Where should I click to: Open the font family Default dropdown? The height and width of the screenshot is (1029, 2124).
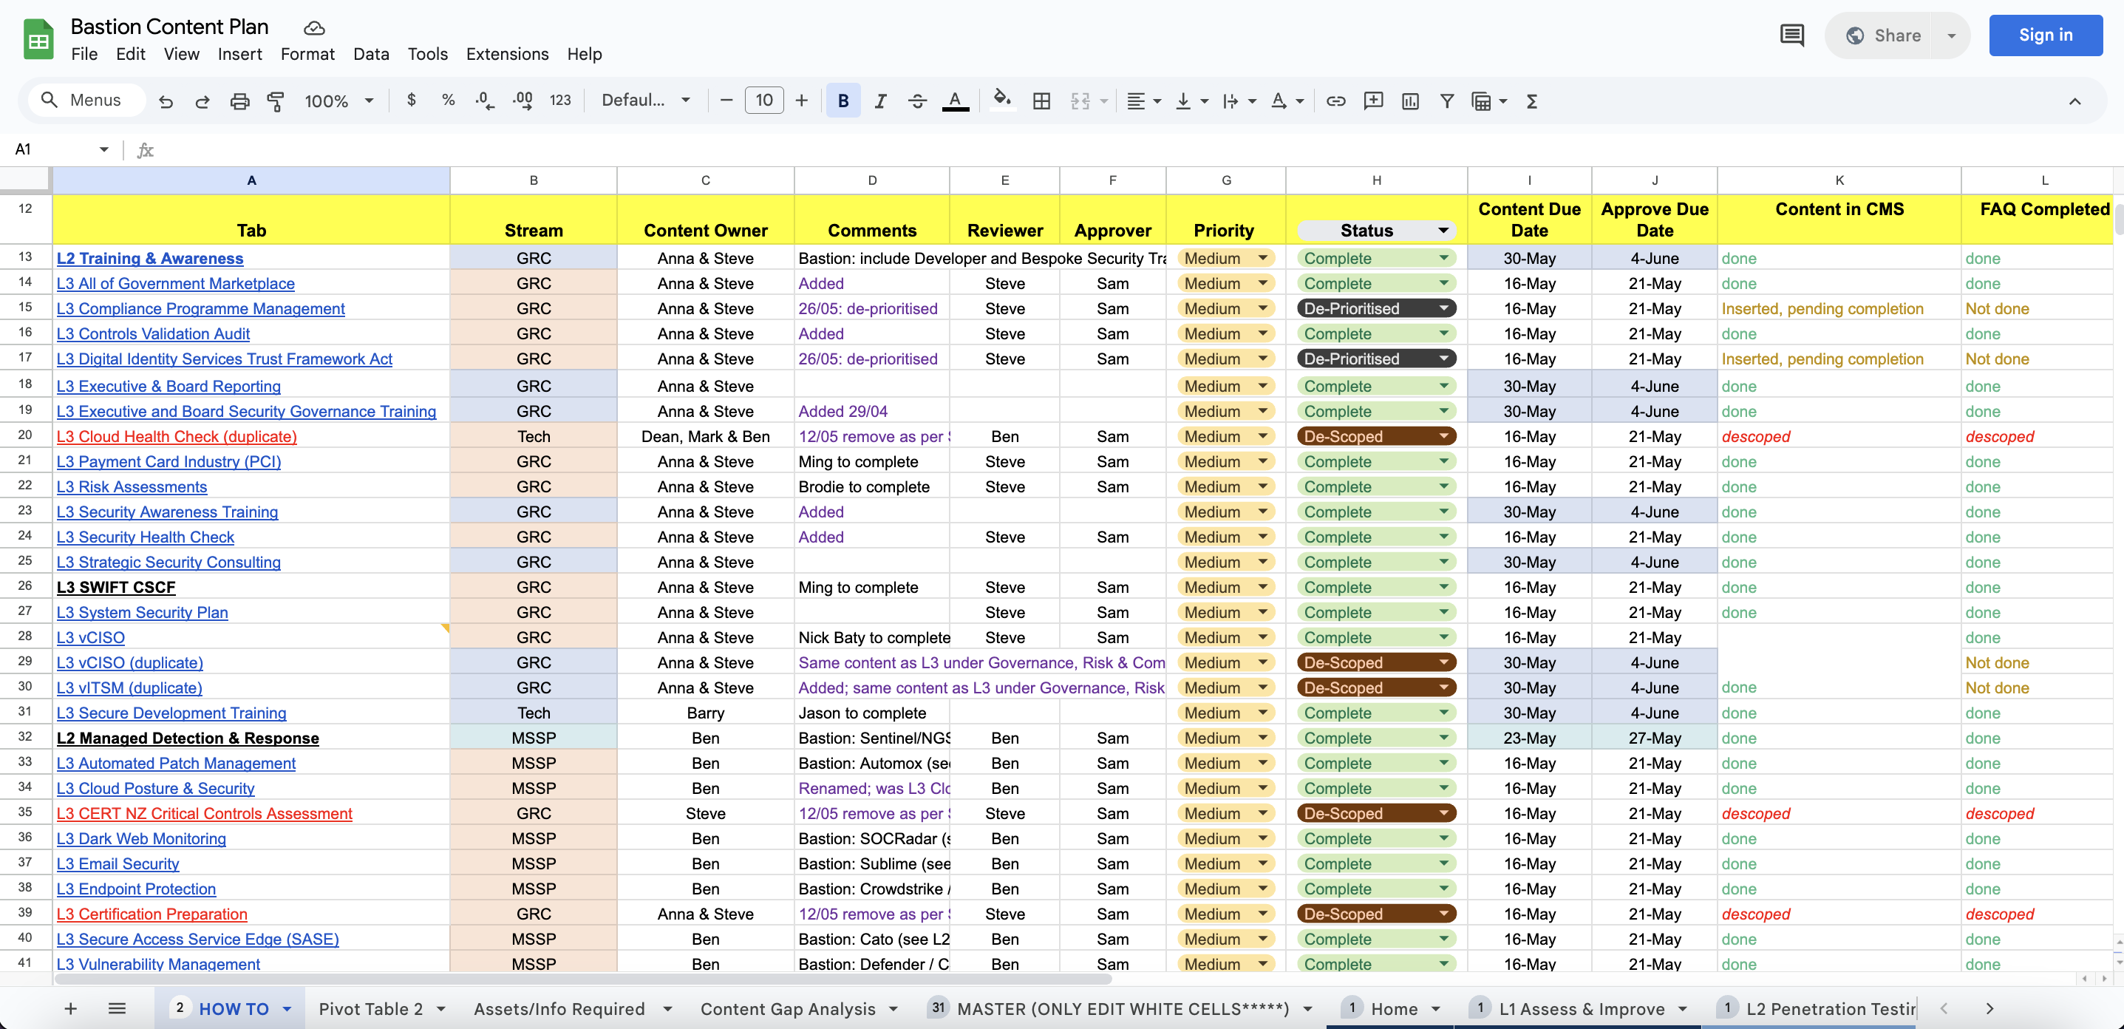(x=646, y=101)
